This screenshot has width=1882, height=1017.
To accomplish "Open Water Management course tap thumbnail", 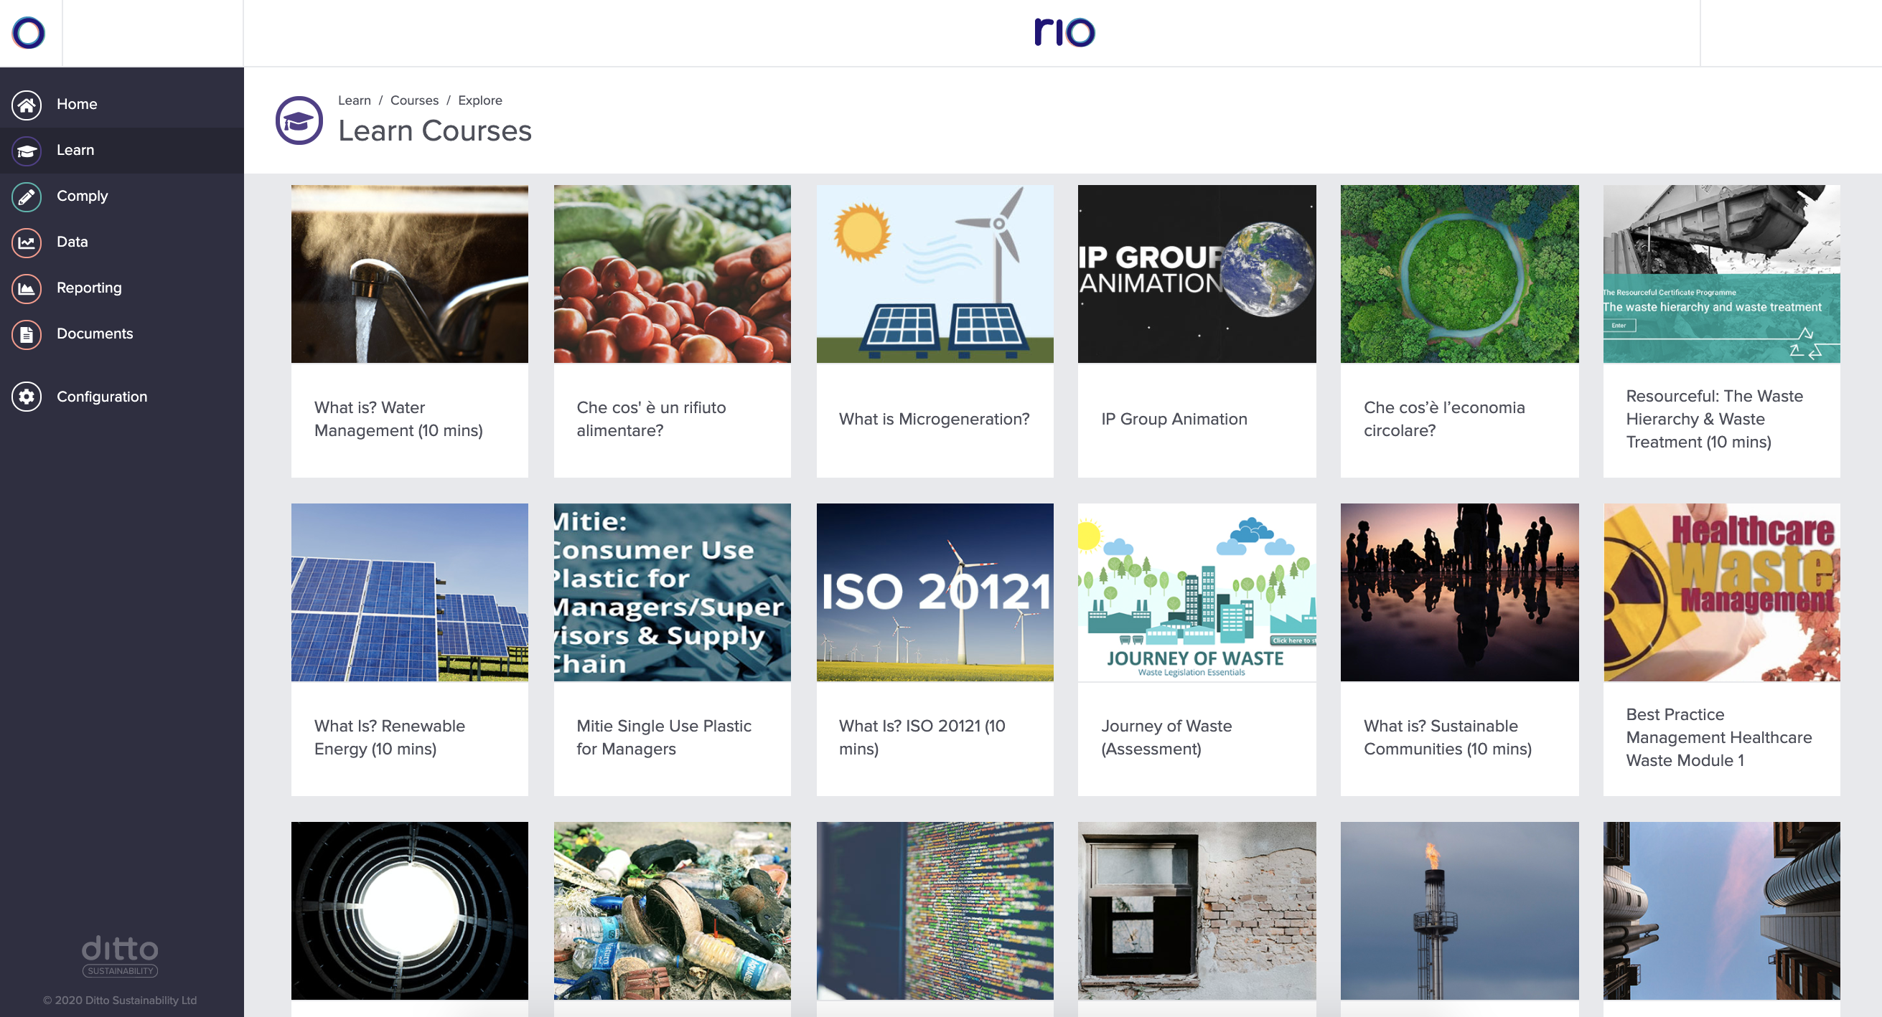I will (409, 275).
